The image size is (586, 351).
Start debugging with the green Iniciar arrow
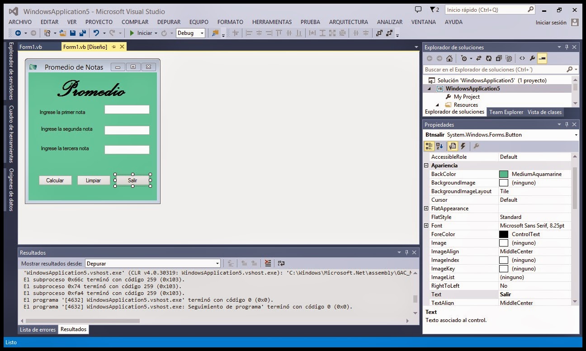(131, 33)
